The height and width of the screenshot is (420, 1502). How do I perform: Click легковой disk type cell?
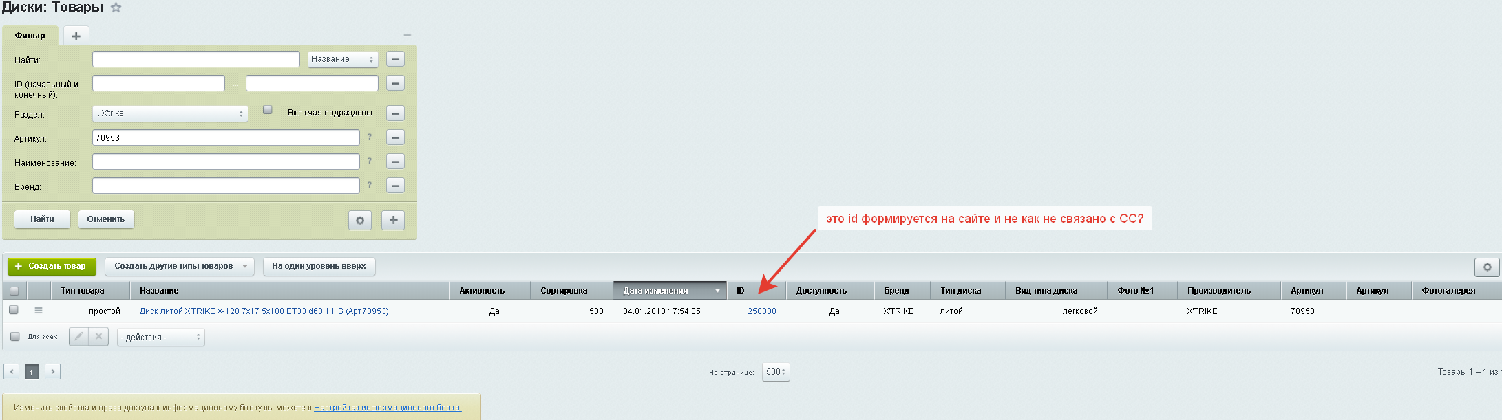1080,311
